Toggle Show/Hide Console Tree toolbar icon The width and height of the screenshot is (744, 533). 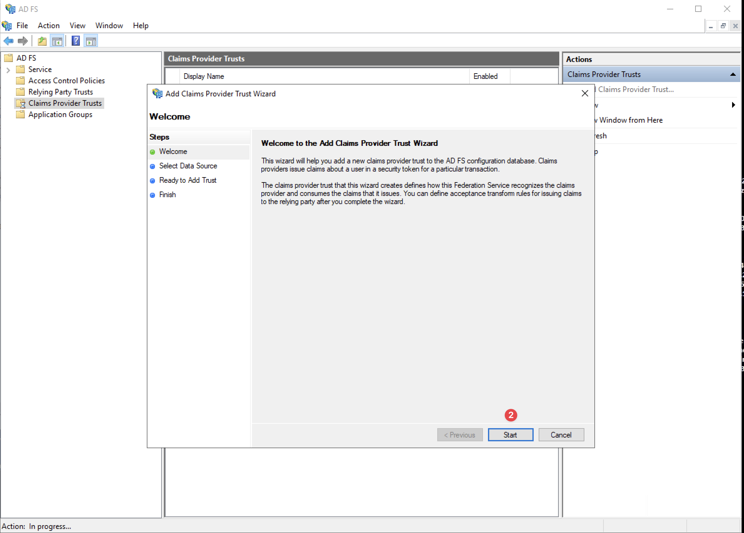pos(57,41)
